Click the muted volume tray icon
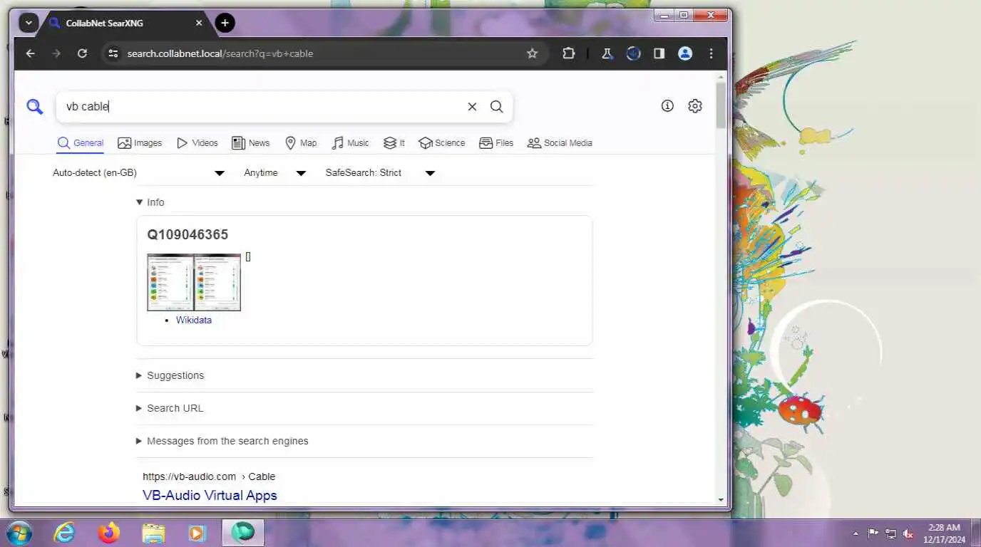Image resolution: width=981 pixels, height=547 pixels. 908,533
